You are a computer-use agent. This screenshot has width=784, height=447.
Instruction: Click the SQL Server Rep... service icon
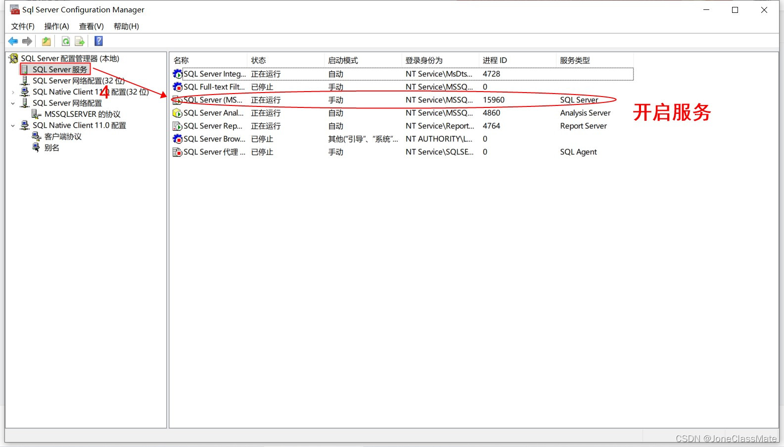pos(177,126)
